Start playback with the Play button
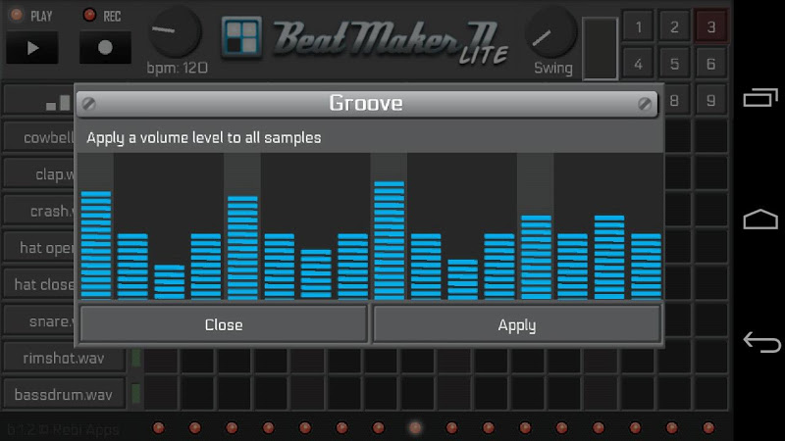 pos(32,47)
